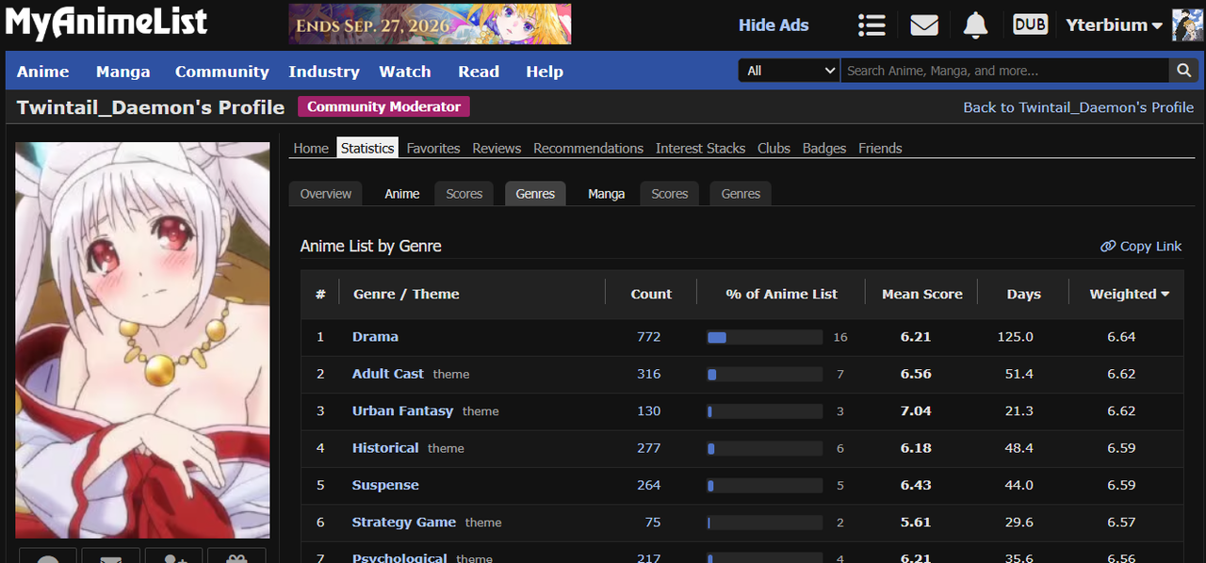
Task: Open the Drama genre link
Action: [x=375, y=337]
